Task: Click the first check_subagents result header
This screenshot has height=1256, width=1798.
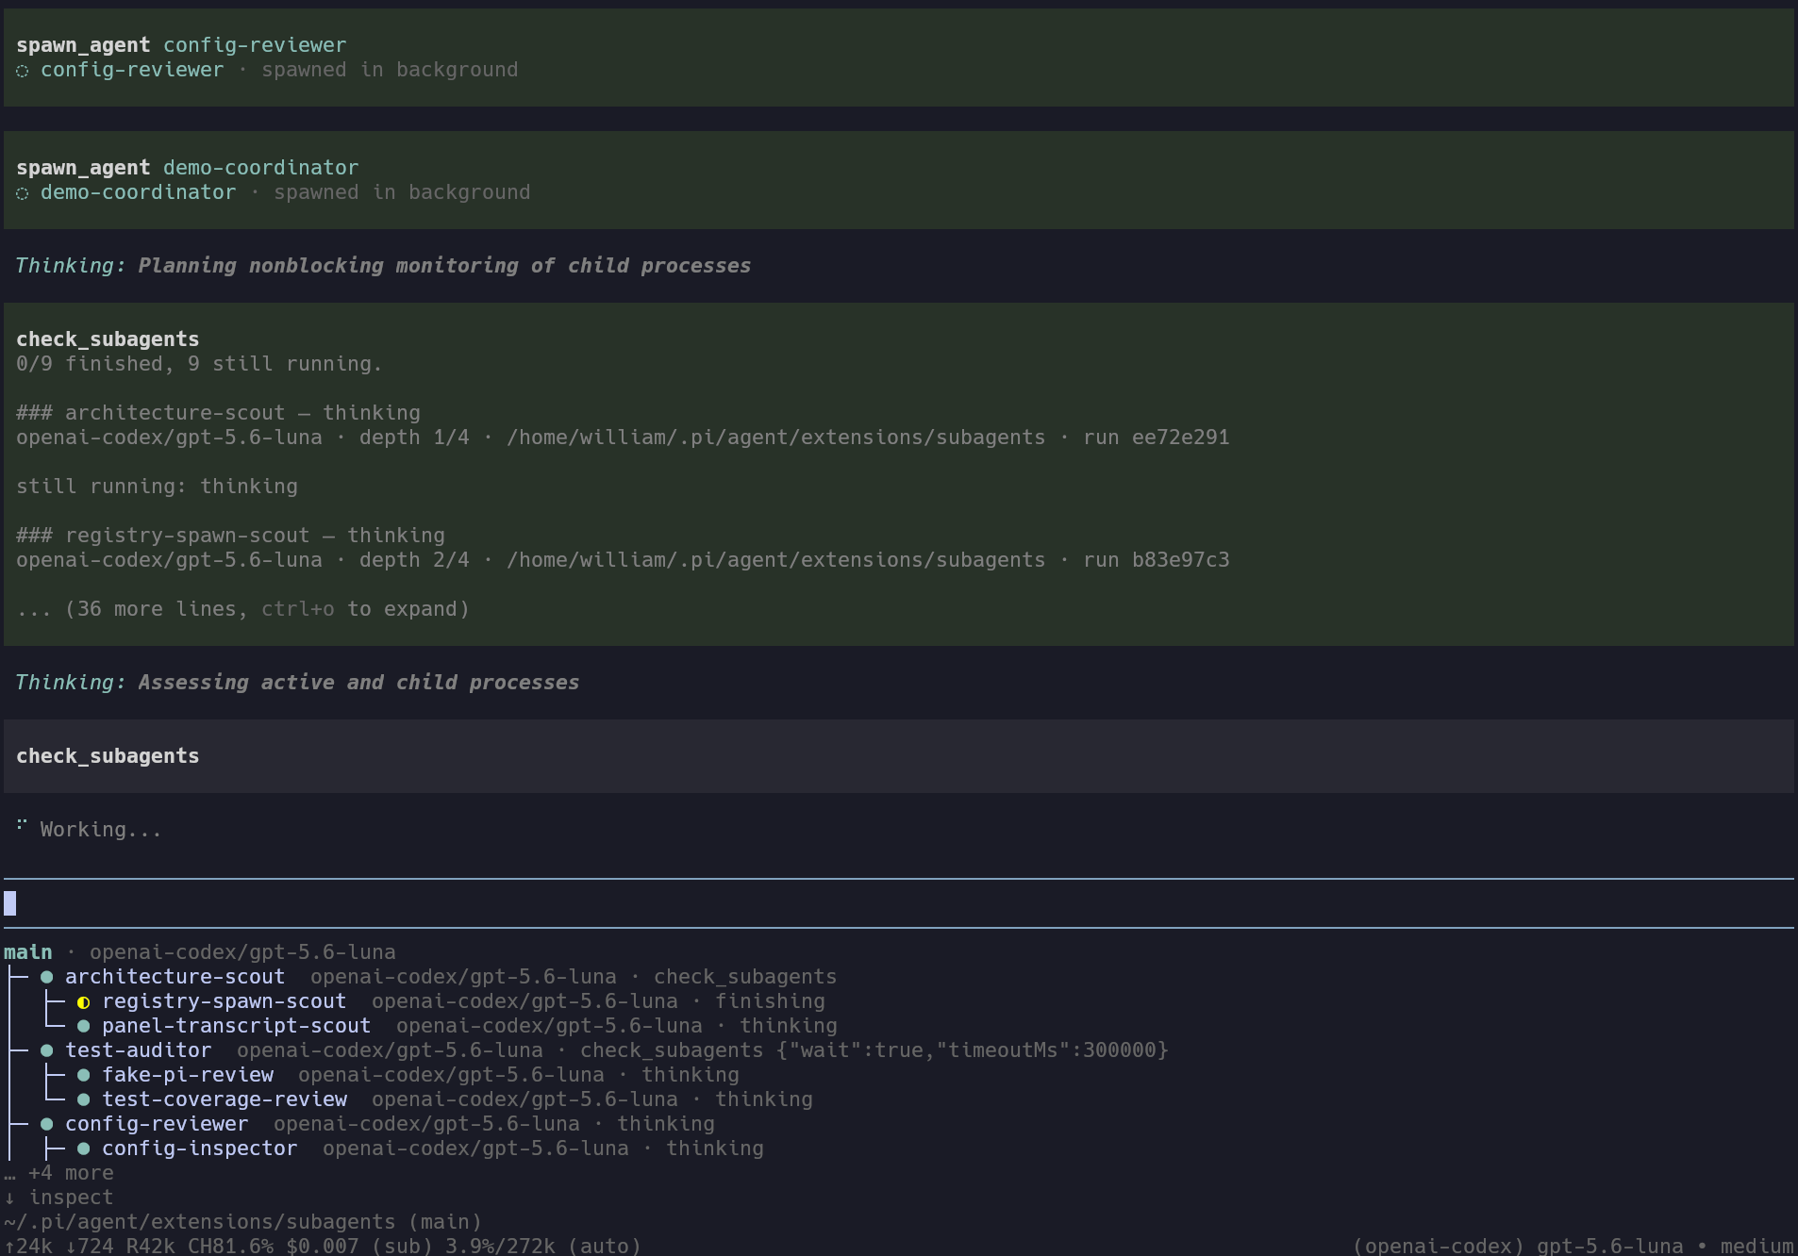Action: (108, 339)
